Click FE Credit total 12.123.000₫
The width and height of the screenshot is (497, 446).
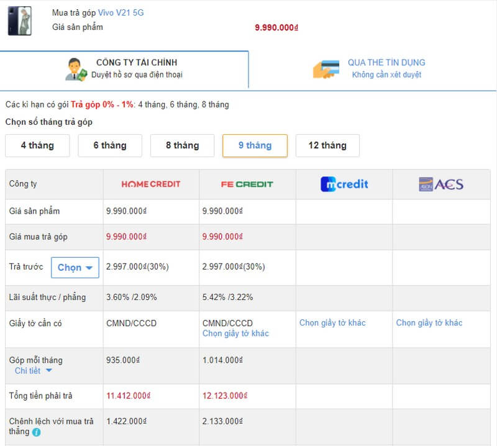pyautogui.click(x=225, y=396)
